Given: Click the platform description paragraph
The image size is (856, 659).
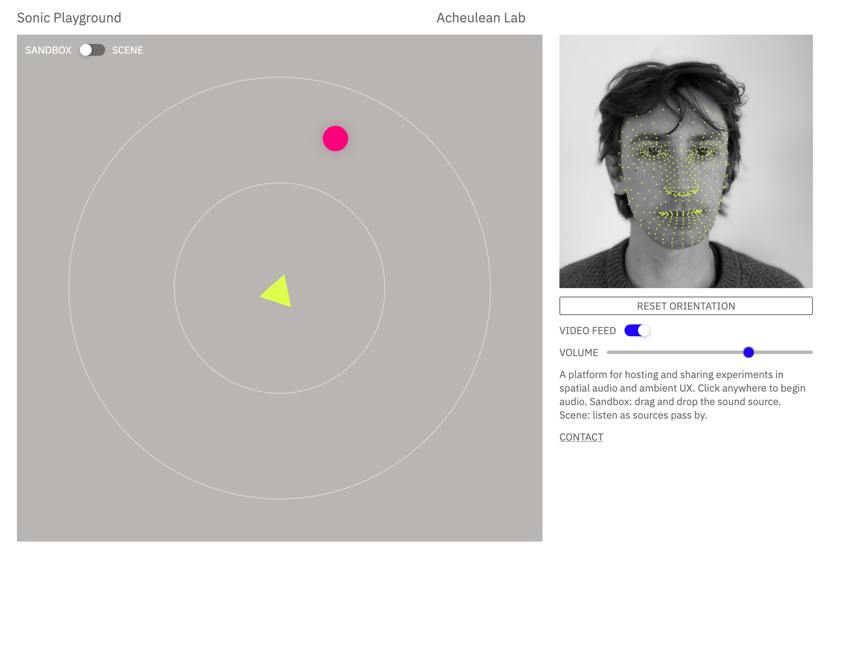Looking at the screenshot, I should point(682,395).
